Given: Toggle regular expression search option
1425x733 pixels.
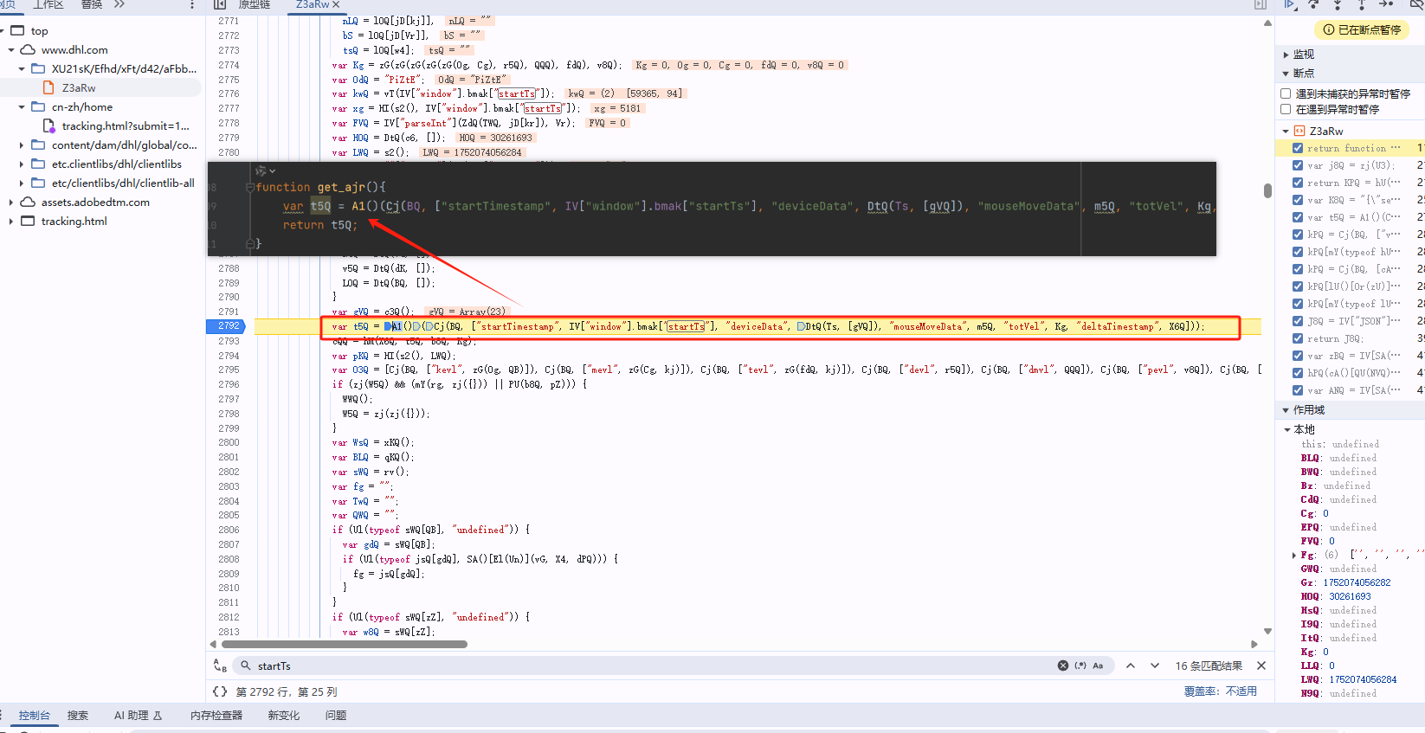Looking at the screenshot, I should pyautogui.click(x=1080, y=665).
